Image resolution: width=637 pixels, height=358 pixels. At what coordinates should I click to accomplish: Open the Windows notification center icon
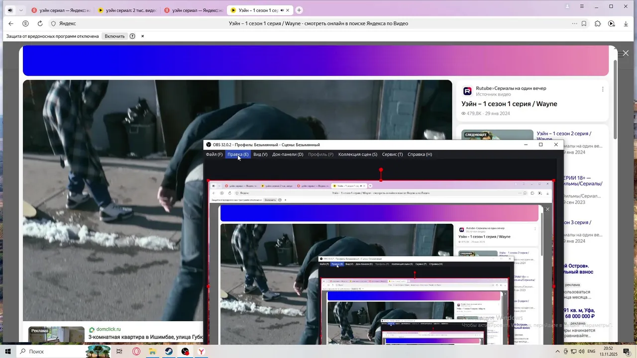click(x=627, y=352)
